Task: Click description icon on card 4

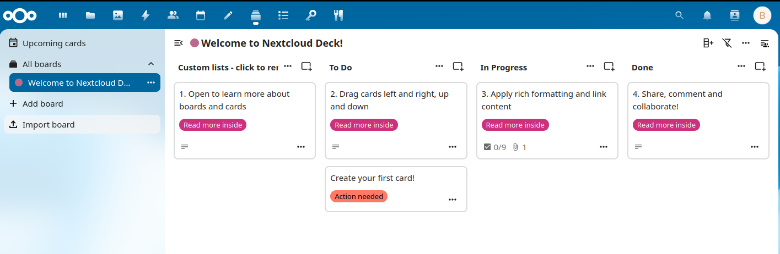Action: (x=638, y=147)
